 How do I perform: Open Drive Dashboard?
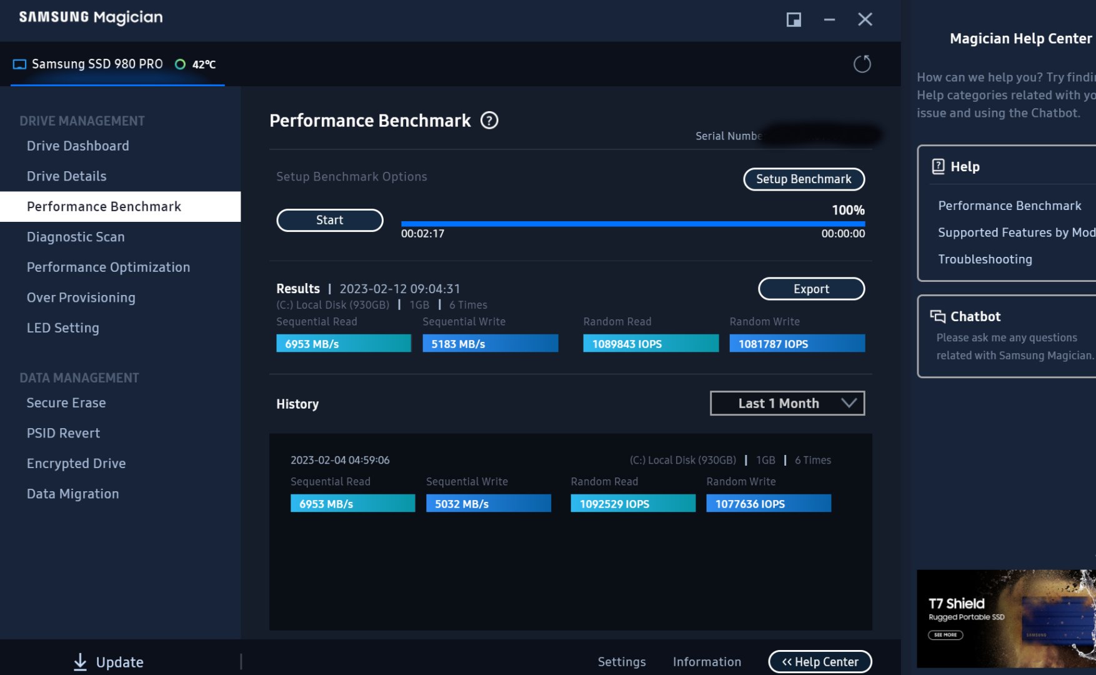(x=78, y=146)
